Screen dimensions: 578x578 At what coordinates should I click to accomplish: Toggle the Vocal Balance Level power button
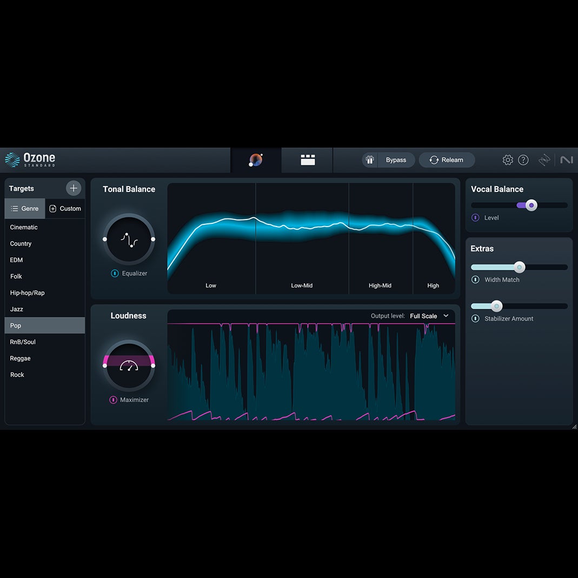click(475, 217)
